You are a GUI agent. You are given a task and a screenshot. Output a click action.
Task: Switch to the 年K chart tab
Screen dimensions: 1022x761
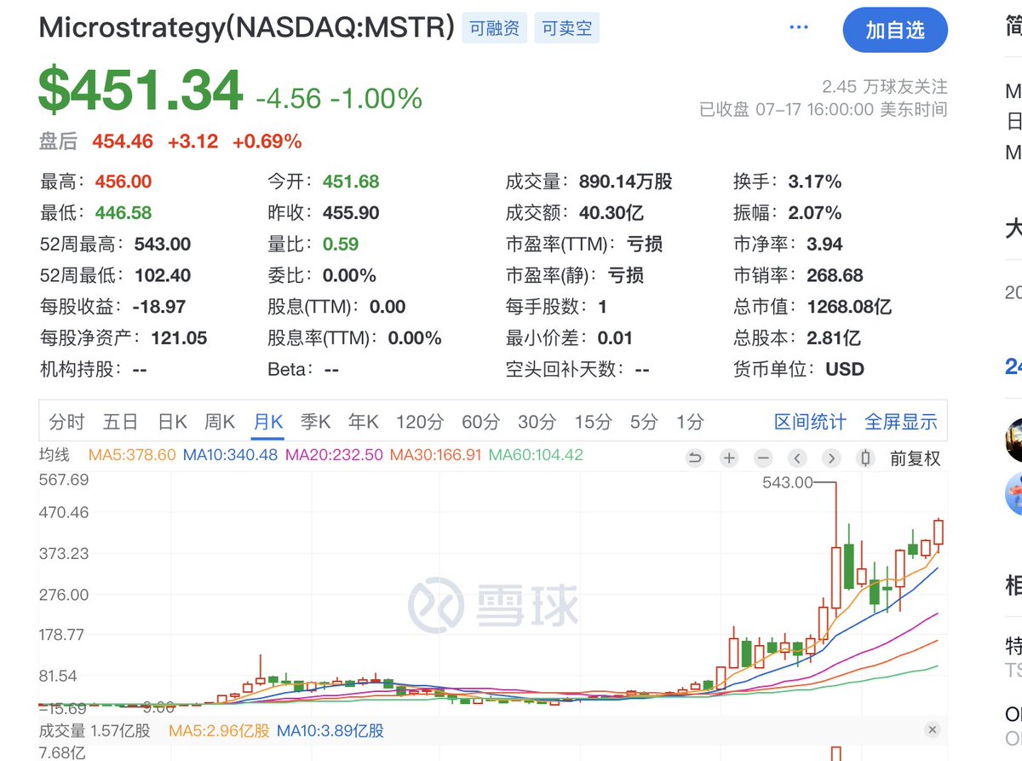[363, 421]
